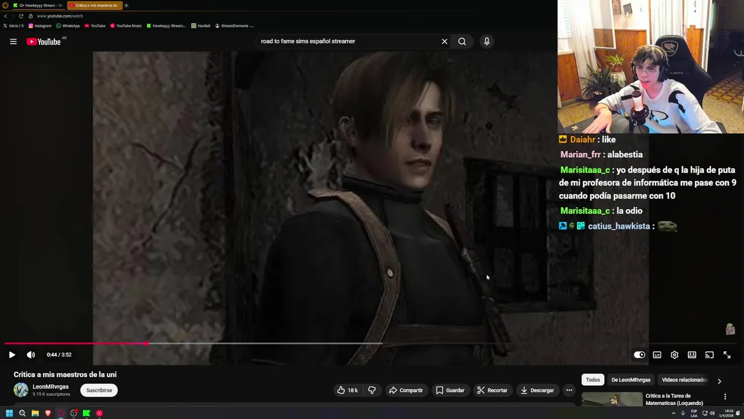Switch the ESP LAA input language

point(694,413)
